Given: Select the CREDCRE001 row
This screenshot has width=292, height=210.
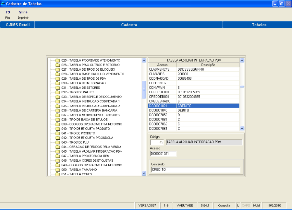Looking at the screenshot, I should [194, 92].
